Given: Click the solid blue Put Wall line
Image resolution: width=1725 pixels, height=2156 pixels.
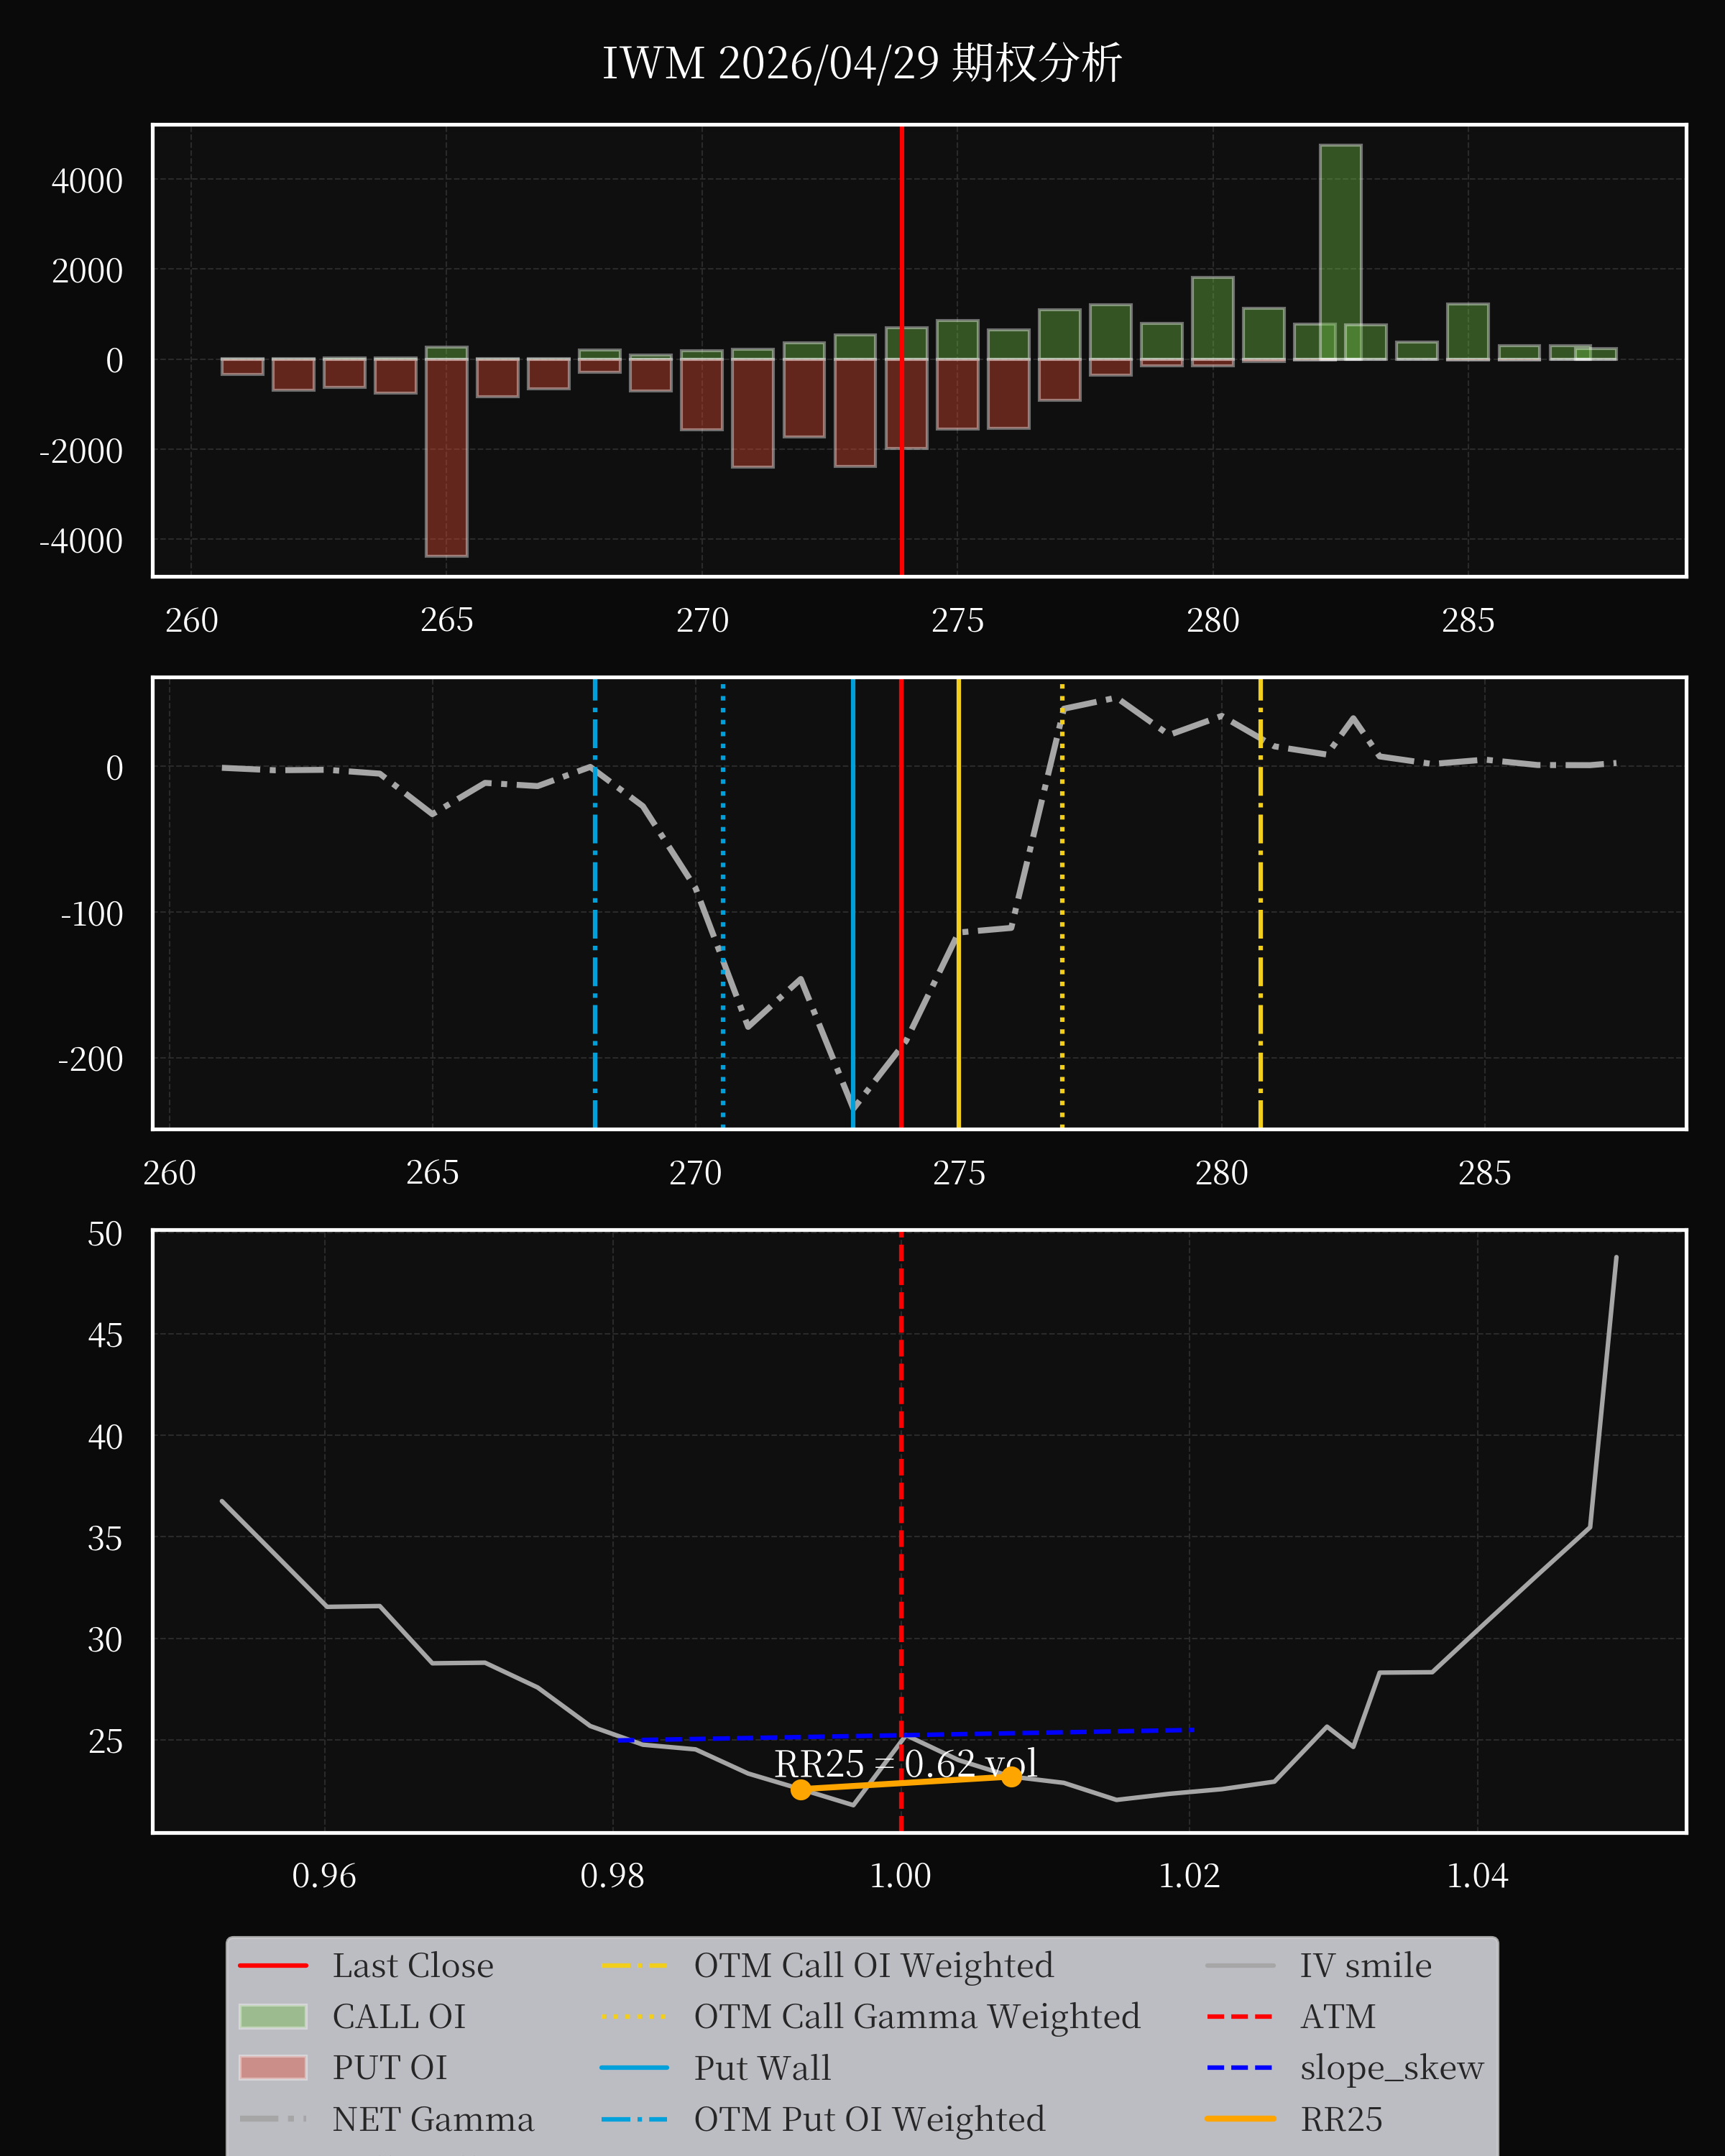Looking at the screenshot, I should [853, 903].
